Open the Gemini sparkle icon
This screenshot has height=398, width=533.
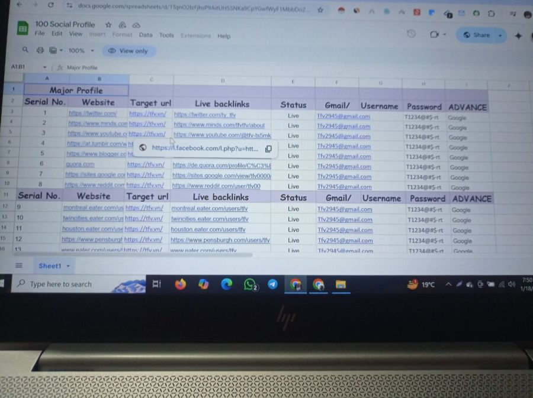[x=518, y=35]
